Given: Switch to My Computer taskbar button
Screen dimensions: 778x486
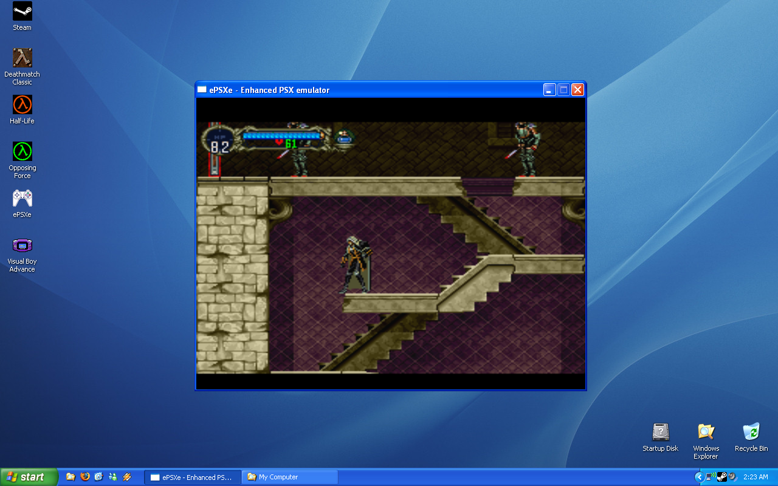Looking at the screenshot, I should 289,477.
